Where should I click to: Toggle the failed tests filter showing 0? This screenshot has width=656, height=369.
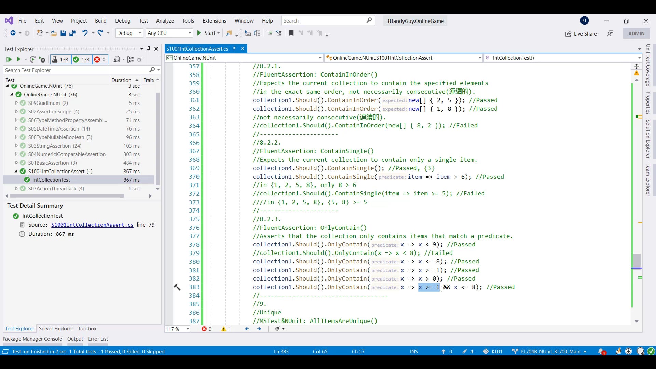tap(100, 59)
